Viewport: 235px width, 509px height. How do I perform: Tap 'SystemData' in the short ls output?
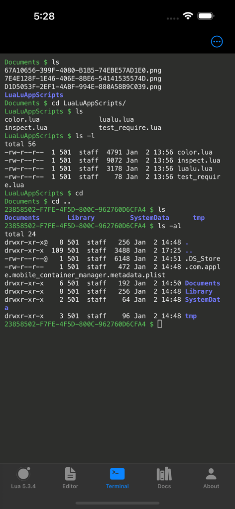(149, 218)
